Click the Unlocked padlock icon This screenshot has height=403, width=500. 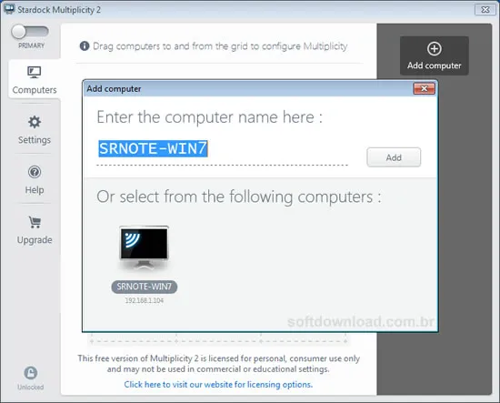tap(31, 373)
